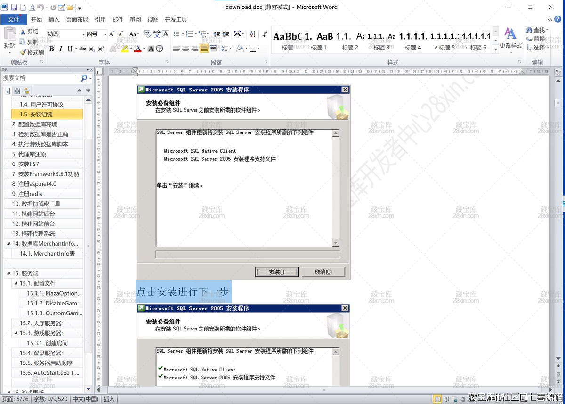Collapse the 15.1. 配置文件 tree node
This screenshot has width=565, height=404.
point(16,283)
